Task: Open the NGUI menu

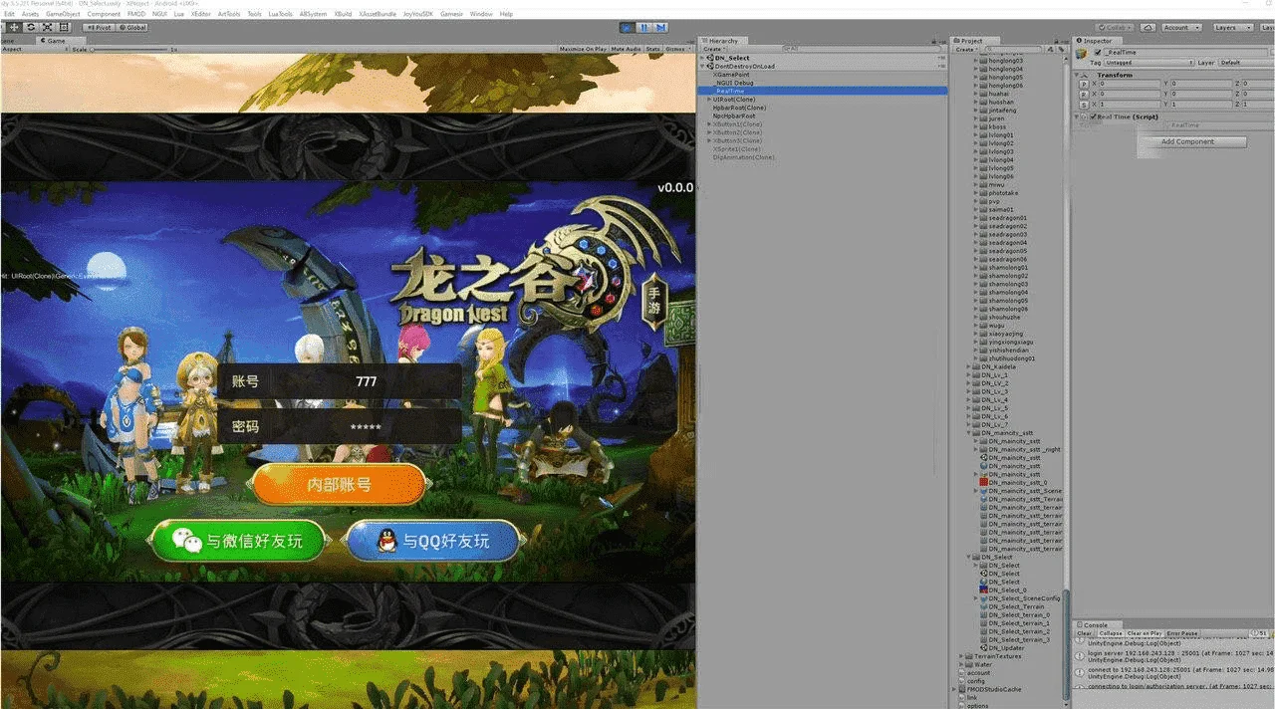Action: (x=159, y=14)
